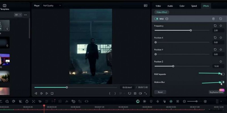Mark in point with the left brace
Image resolution: width=227 pixels, height=113 pixels.
[x=110, y=93]
